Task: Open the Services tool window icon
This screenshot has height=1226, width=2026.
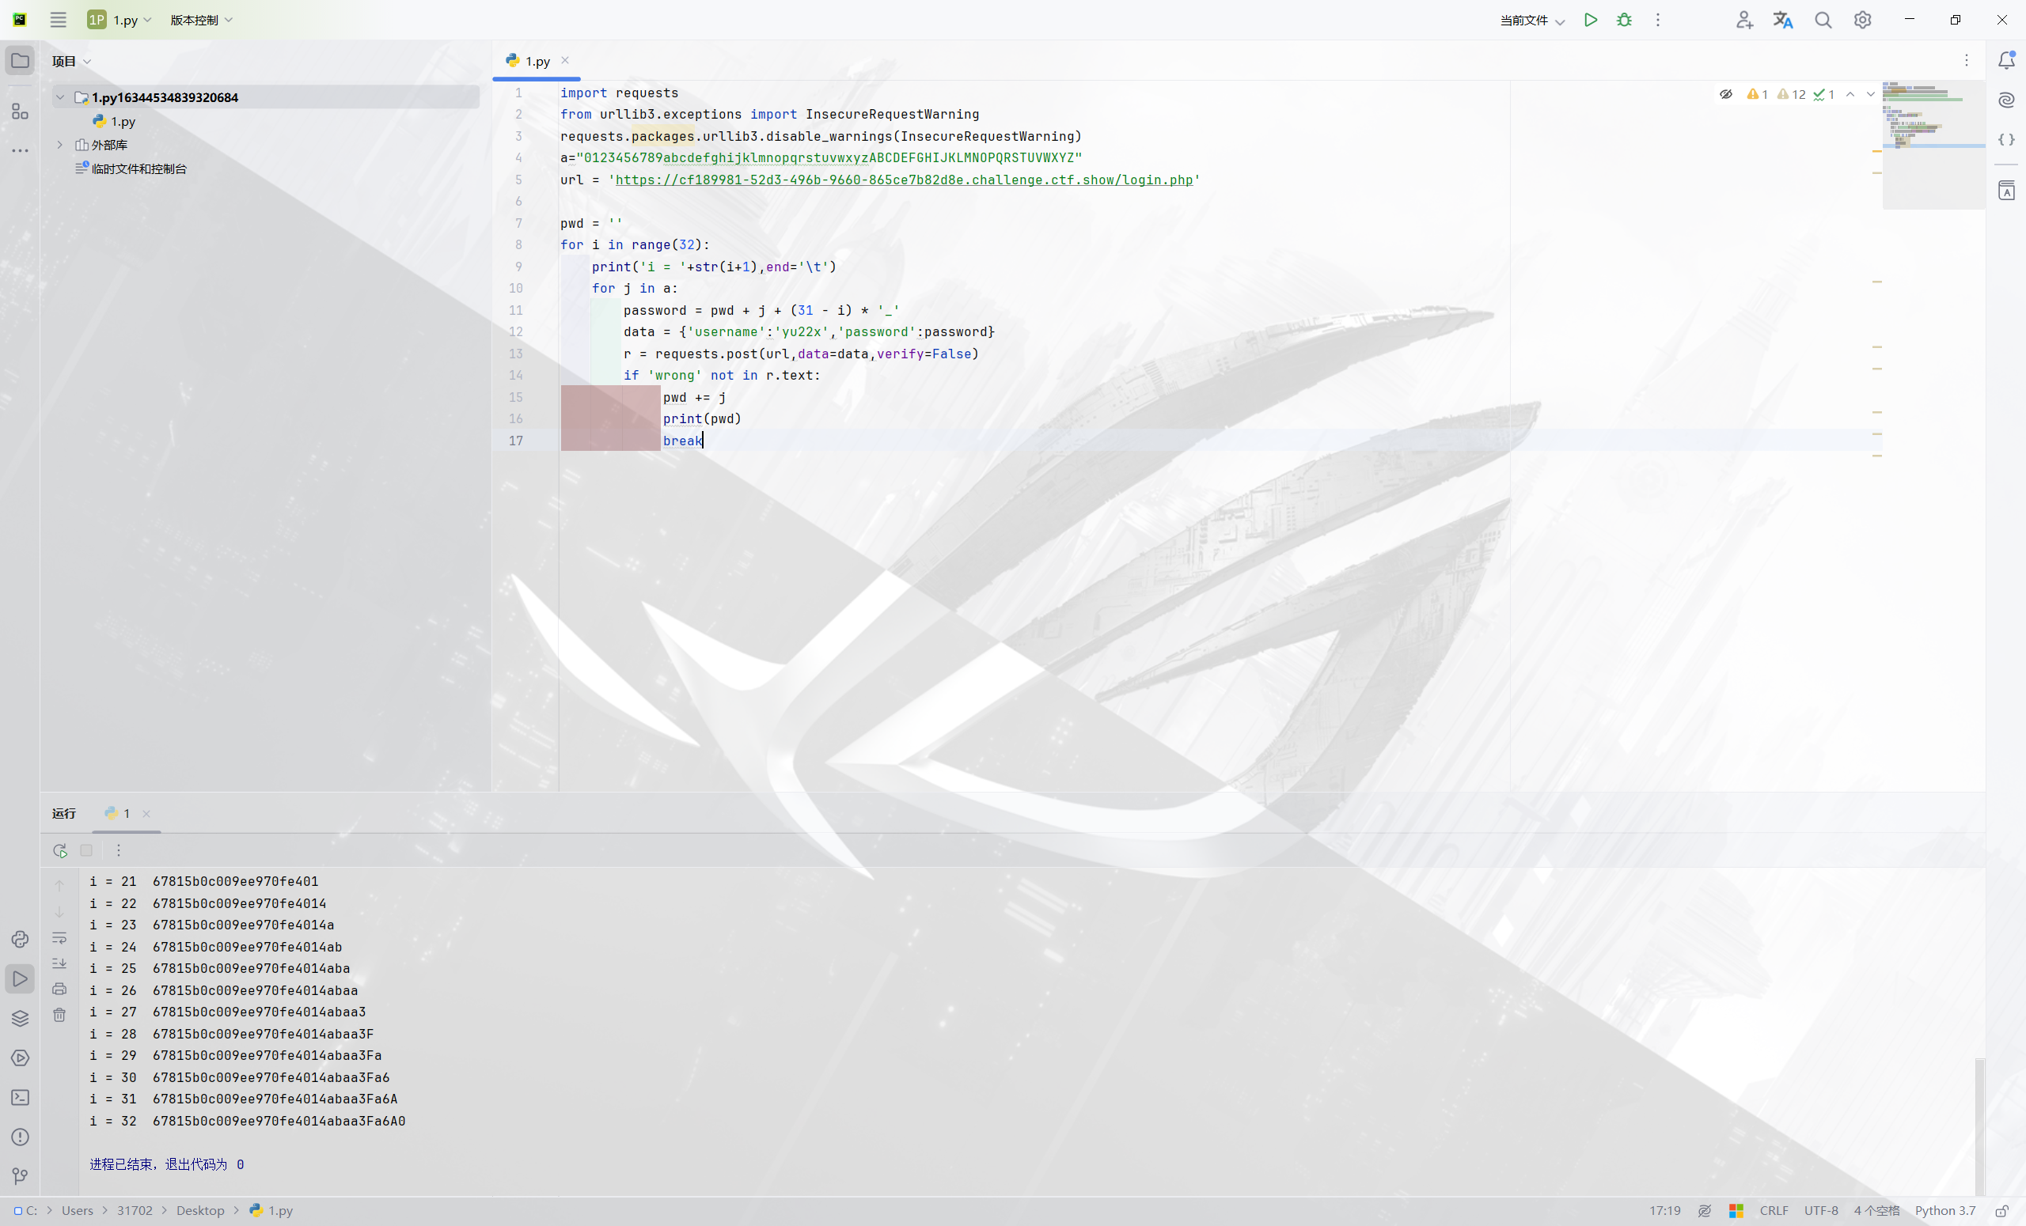Action: click(x=20, y=1058)
